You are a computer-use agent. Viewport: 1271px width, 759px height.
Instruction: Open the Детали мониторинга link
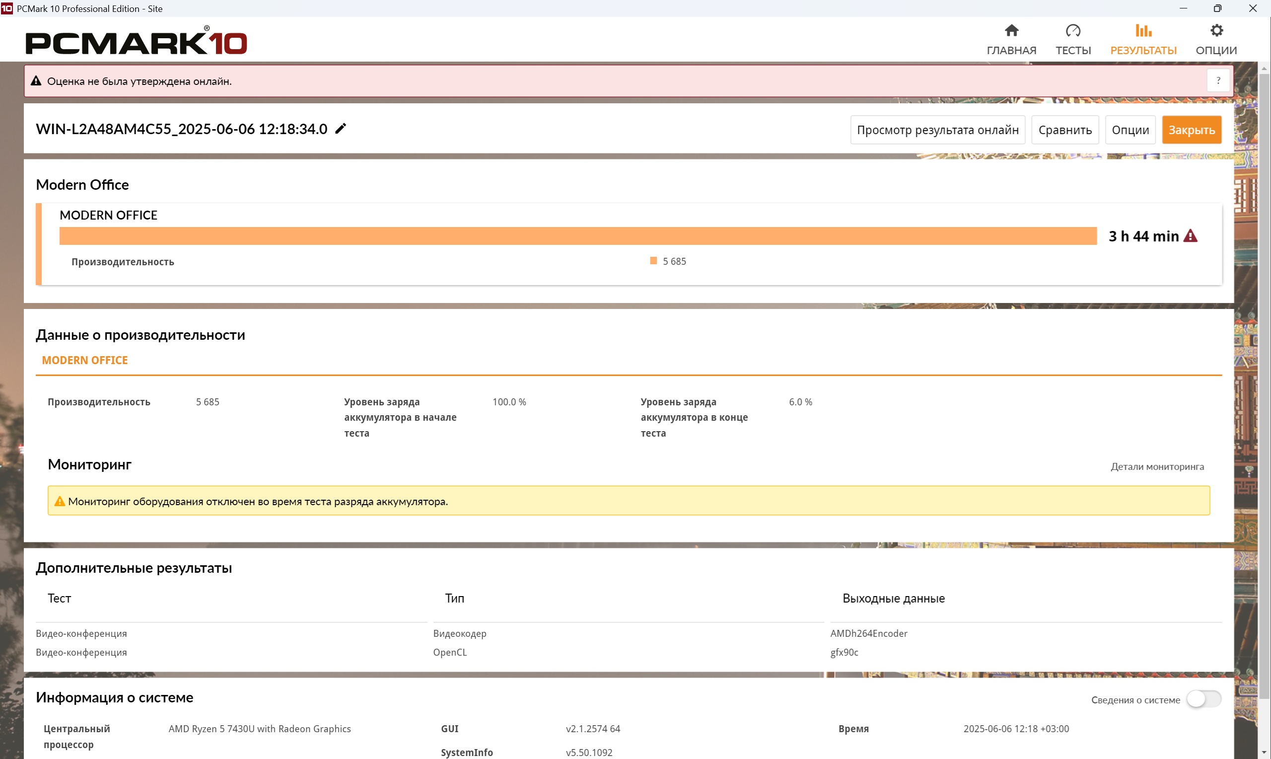tap(1156, 466)
